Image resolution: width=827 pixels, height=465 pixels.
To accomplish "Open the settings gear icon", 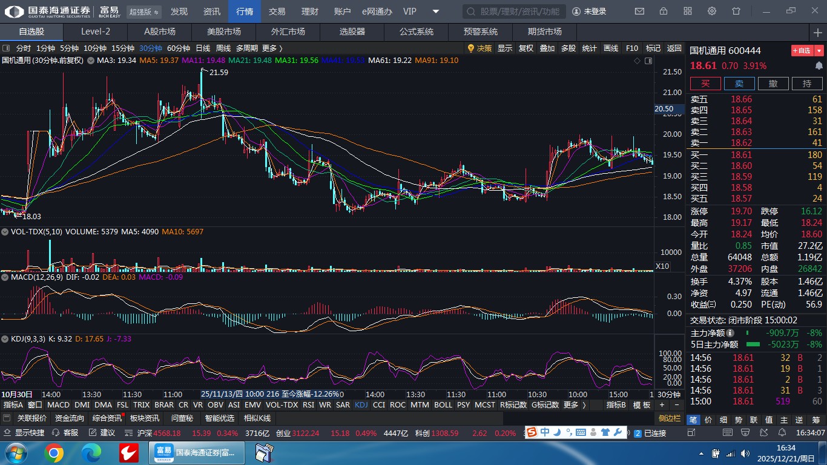I will 712,12.
